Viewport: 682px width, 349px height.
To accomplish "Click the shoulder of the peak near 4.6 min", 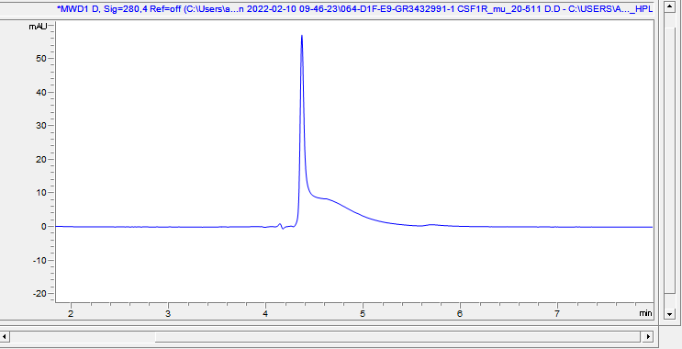I will point(326,199).
